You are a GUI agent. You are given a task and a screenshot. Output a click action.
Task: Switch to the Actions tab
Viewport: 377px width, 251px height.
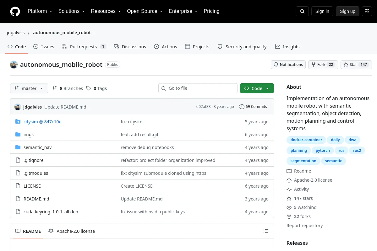tap(166, 47)
